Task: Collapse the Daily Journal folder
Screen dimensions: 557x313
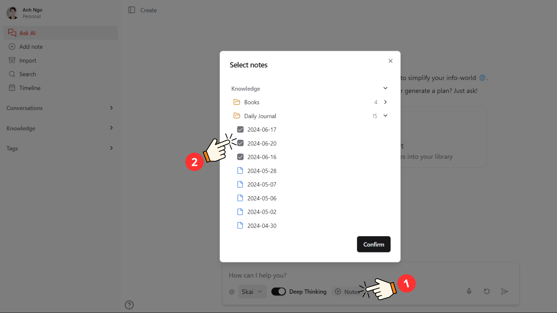Action: [x=385, y=115]
